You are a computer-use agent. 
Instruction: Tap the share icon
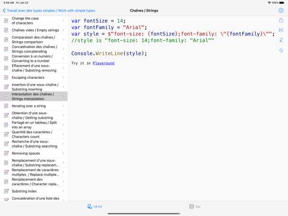point(281,20)
